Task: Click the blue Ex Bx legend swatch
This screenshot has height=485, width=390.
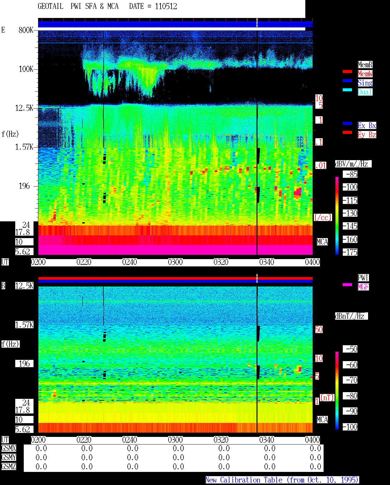Action: coord(347,123)
